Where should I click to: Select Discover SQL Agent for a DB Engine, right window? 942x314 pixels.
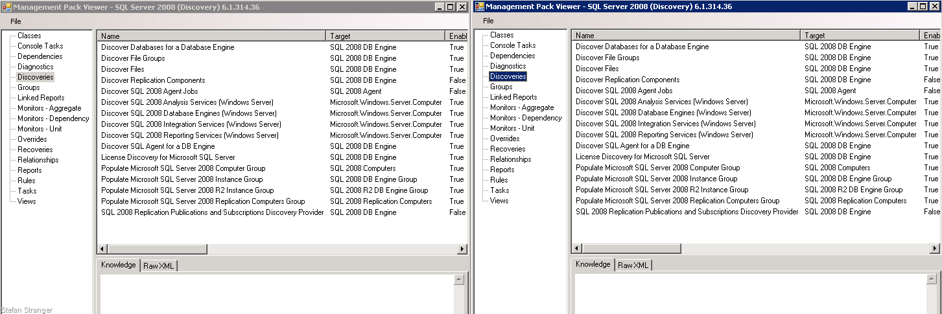pyautogui.click(x=756, y=146)
